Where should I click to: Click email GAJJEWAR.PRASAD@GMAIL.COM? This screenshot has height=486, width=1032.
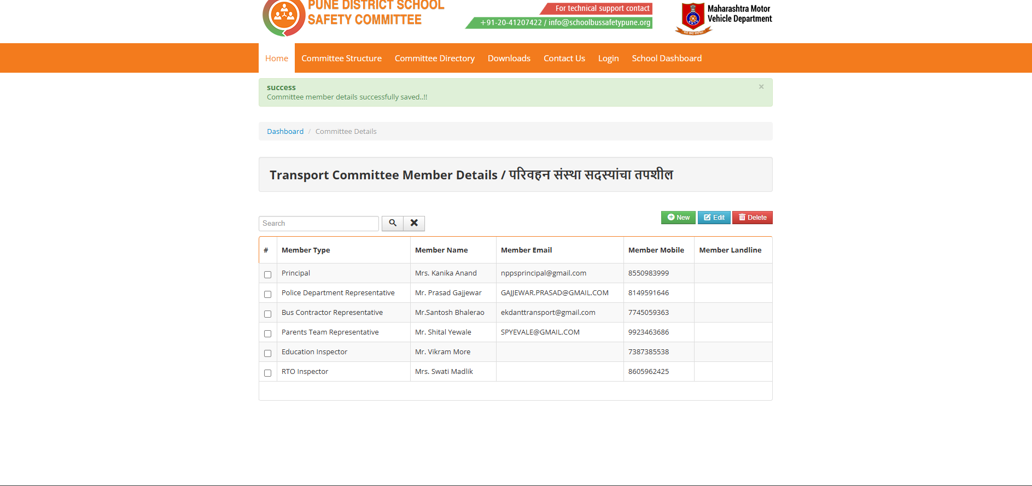pos(555,292)
